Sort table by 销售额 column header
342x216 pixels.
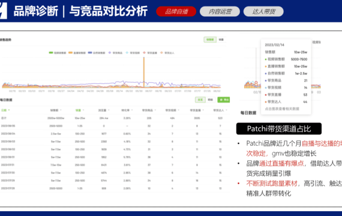tap(56, 110)
